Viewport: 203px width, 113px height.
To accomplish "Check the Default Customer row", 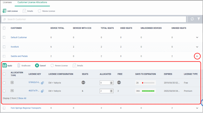I will tap(4, 37).
